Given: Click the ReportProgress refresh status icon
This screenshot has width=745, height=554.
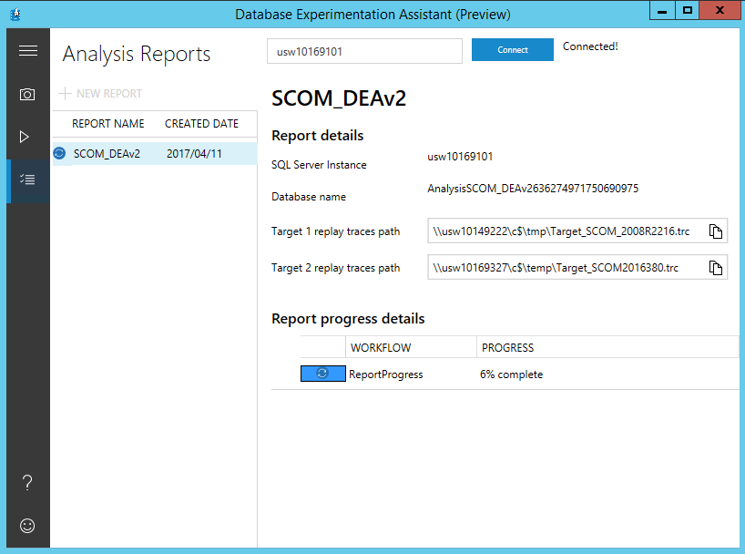Looking at the screenshot, I should [322, 374].
